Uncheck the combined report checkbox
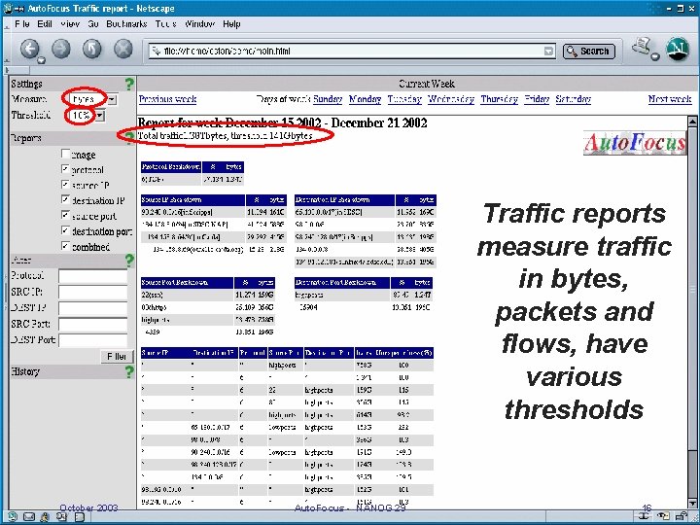Viewport: 700px width, 525px height. pos(65,246)
